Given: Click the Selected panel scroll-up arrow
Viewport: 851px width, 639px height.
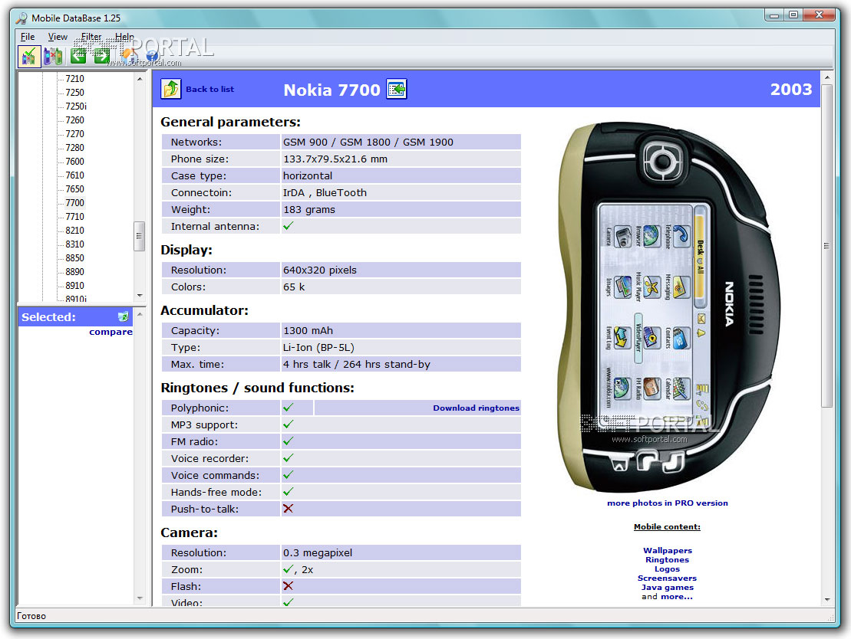Looking at the screenshot, I should coord(140,314).
